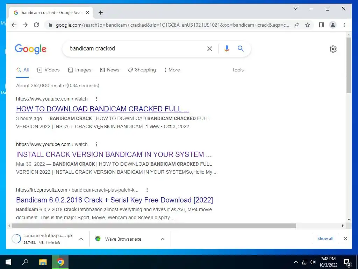Open search Tools options

(238, 70)
